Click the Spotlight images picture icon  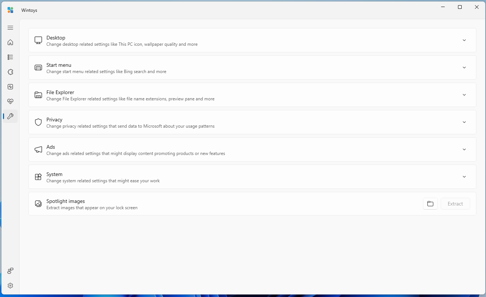pos(38,204)
